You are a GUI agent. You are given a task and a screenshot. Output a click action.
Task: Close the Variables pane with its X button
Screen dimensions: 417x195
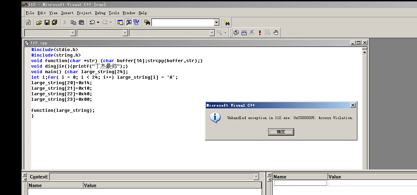point(24,175)
